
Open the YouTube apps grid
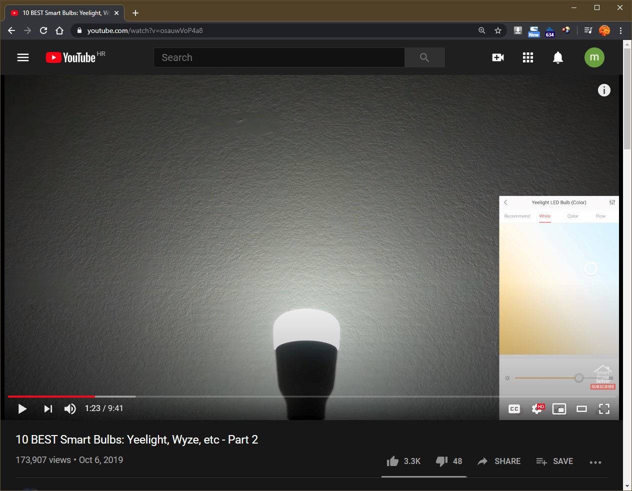coord(528,57)
